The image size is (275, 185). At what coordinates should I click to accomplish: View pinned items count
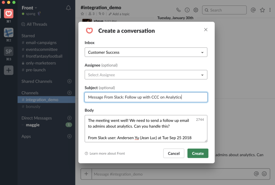pyautogui.click(x=101, y=14)
